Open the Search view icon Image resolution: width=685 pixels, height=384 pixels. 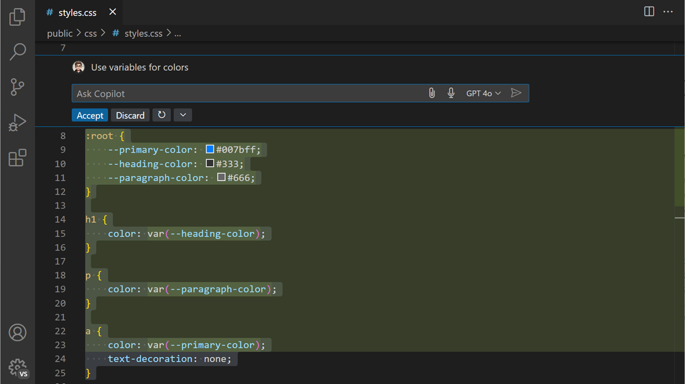(x=18, y=52)
